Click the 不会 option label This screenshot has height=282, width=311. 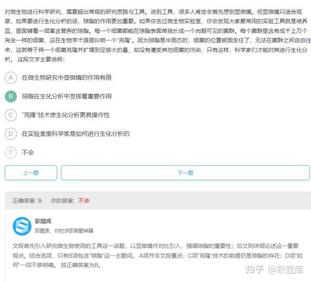pyautogui.click(x=28, y=152)
